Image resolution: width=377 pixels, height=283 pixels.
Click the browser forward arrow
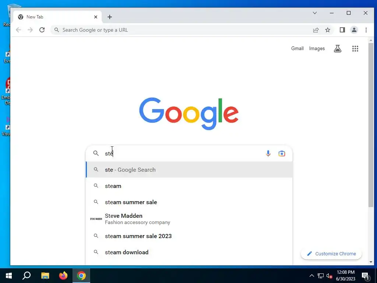(x=30, y=30)
